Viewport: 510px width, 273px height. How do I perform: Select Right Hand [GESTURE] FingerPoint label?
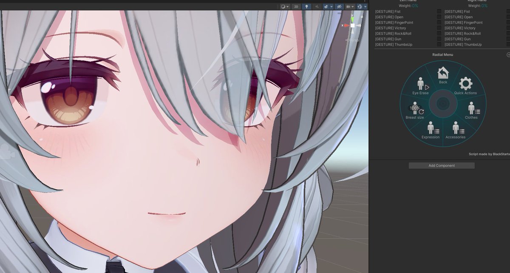pos(464,23)
